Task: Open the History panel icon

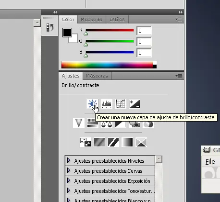Action: tap(50, 27)
